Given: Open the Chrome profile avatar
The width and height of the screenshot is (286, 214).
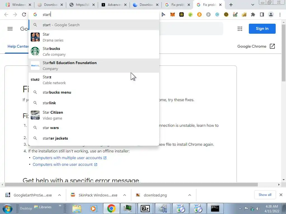Looking at the screenshot, I should click(x=271, y=14).
